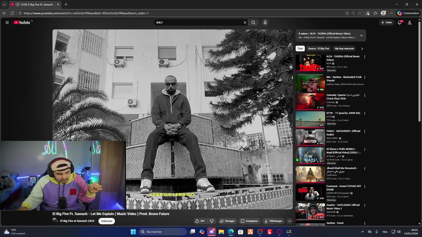Image resolution: width=422 pixels, height=237 pixels.
Task: Open options for Al Shami x PUBG video
Action: point(365,149)
